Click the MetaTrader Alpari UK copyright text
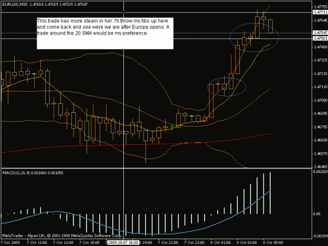 point(62,236)
